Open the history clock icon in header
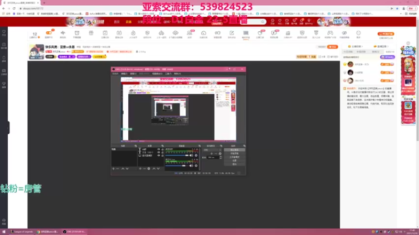The height and width of the screenshot is (235, 419). 272,20
